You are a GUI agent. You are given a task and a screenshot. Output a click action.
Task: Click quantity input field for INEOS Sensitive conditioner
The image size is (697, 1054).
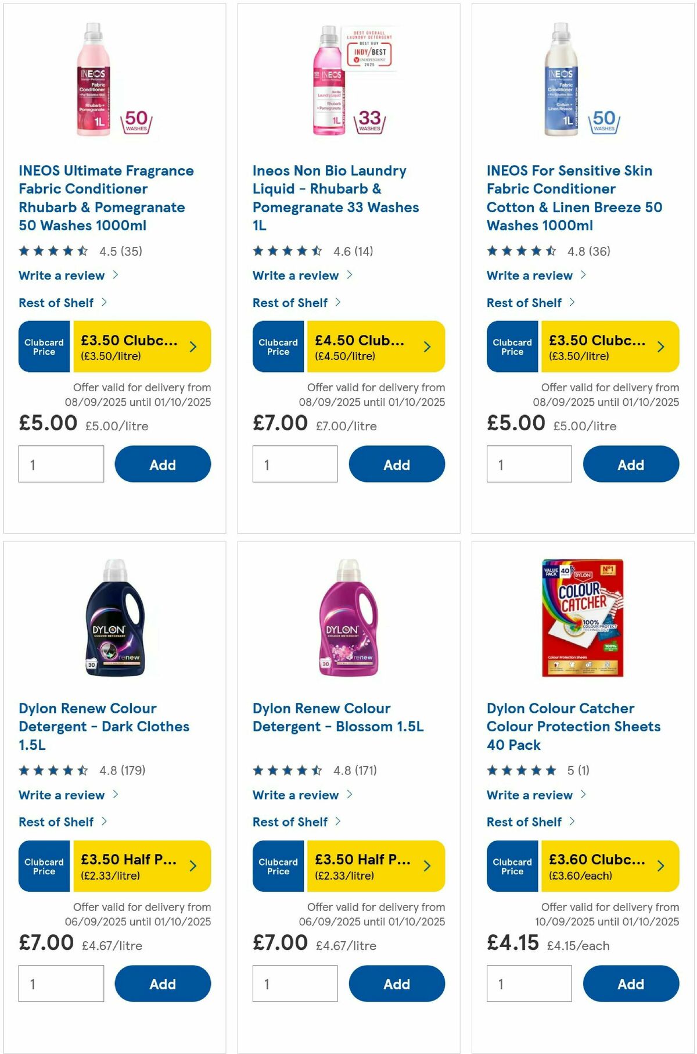point(527,464)
